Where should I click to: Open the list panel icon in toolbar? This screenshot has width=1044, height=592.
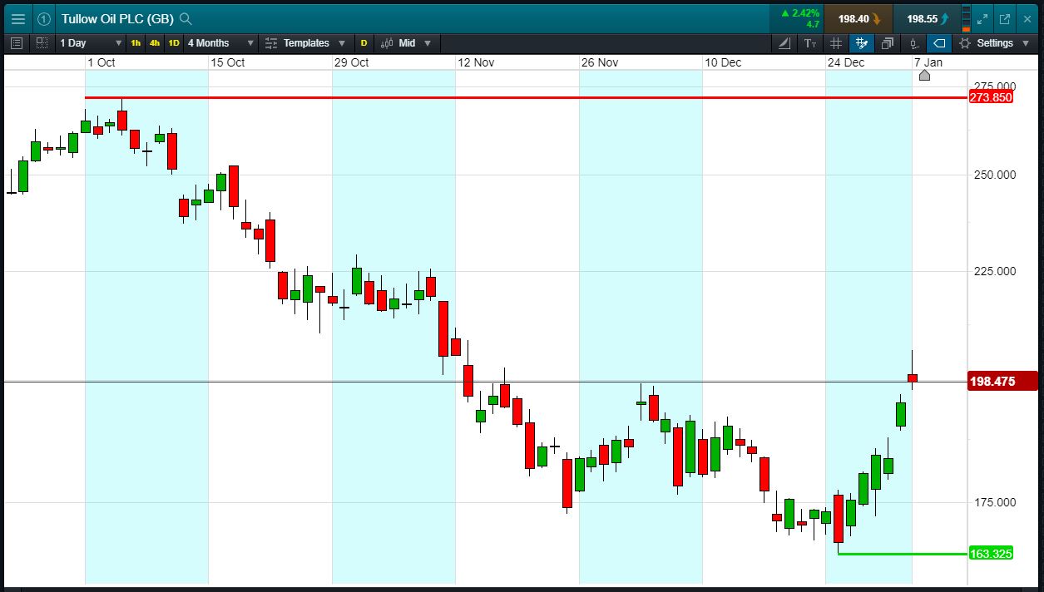coord(17,43)
